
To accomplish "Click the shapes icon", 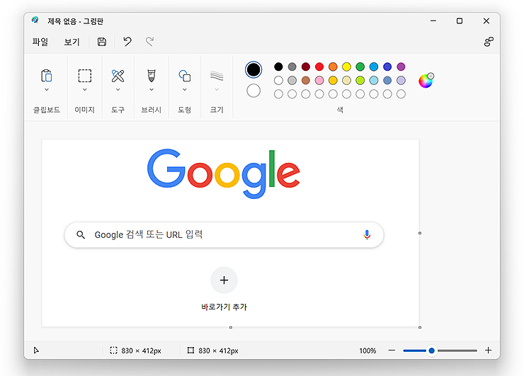I will (x=185, y=76).
